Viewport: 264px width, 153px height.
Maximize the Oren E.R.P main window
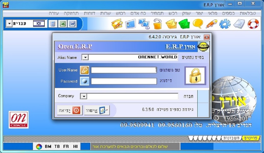coord(240,4)
